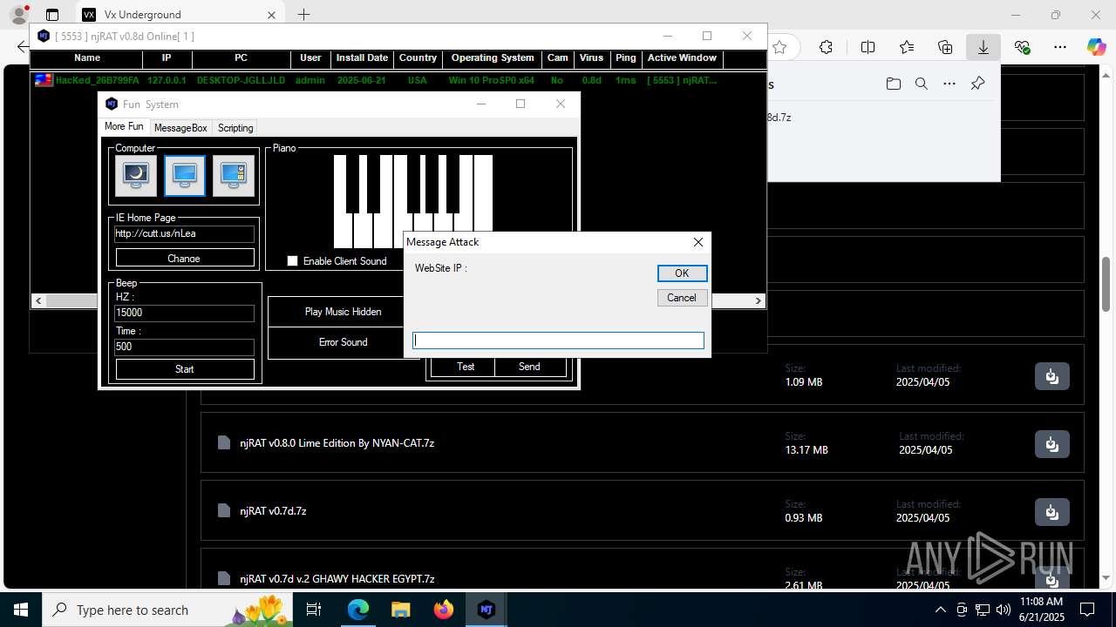Open the browser extensions puzzle icon

click(x=826, y=47)
